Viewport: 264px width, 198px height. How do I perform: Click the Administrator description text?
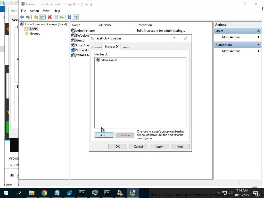click(160, 31)
